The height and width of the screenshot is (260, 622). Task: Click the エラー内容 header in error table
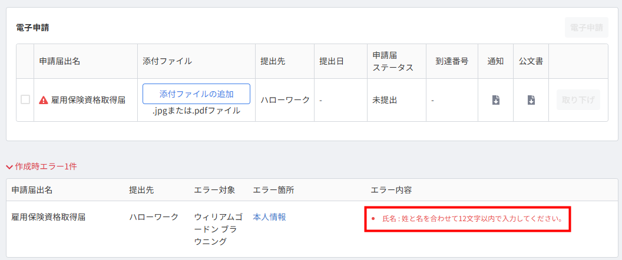coord(391,190)
